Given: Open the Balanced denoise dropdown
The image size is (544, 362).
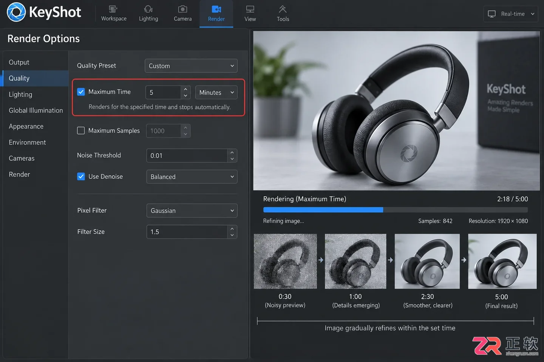Looking at the screenshot, I should 192,176.
